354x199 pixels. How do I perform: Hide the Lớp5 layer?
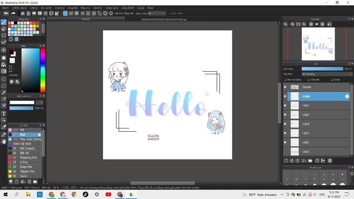pos(285,142)
